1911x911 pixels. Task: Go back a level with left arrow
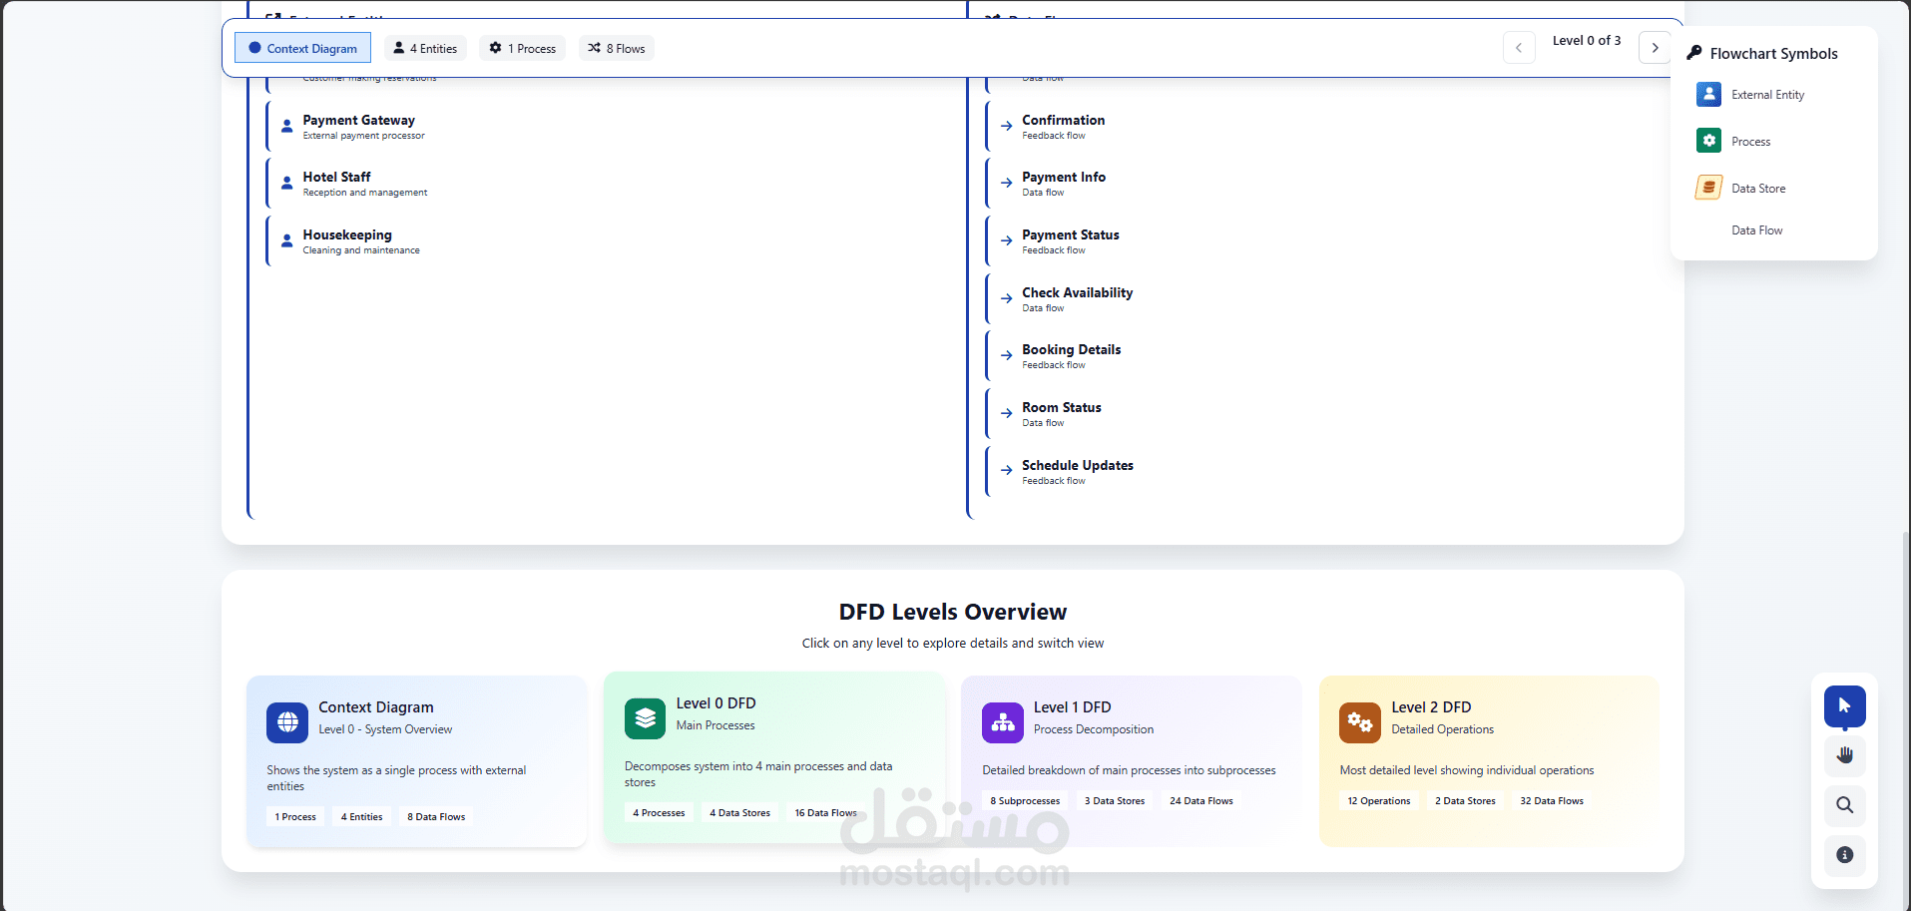tap(1519, 47)
